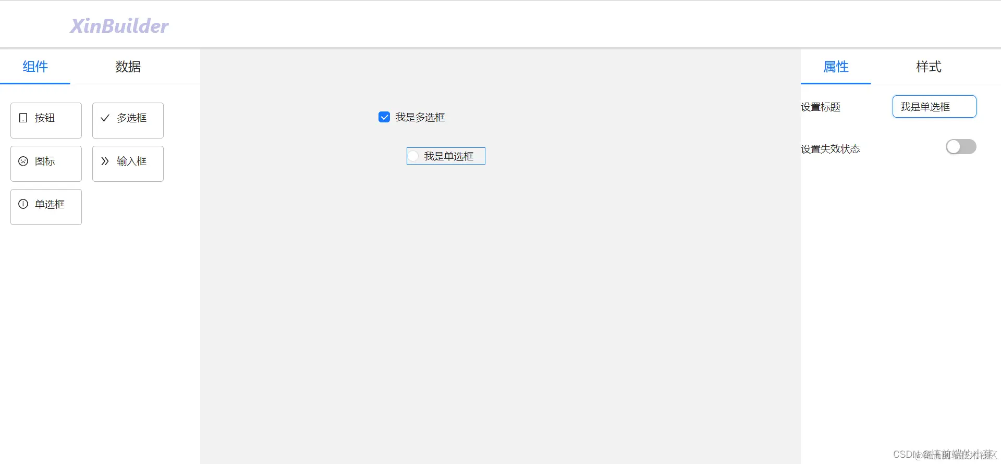The image size is (1001, 464).
Task: Toggle the 设置失效状态 switch
Action: coord(961,147)
